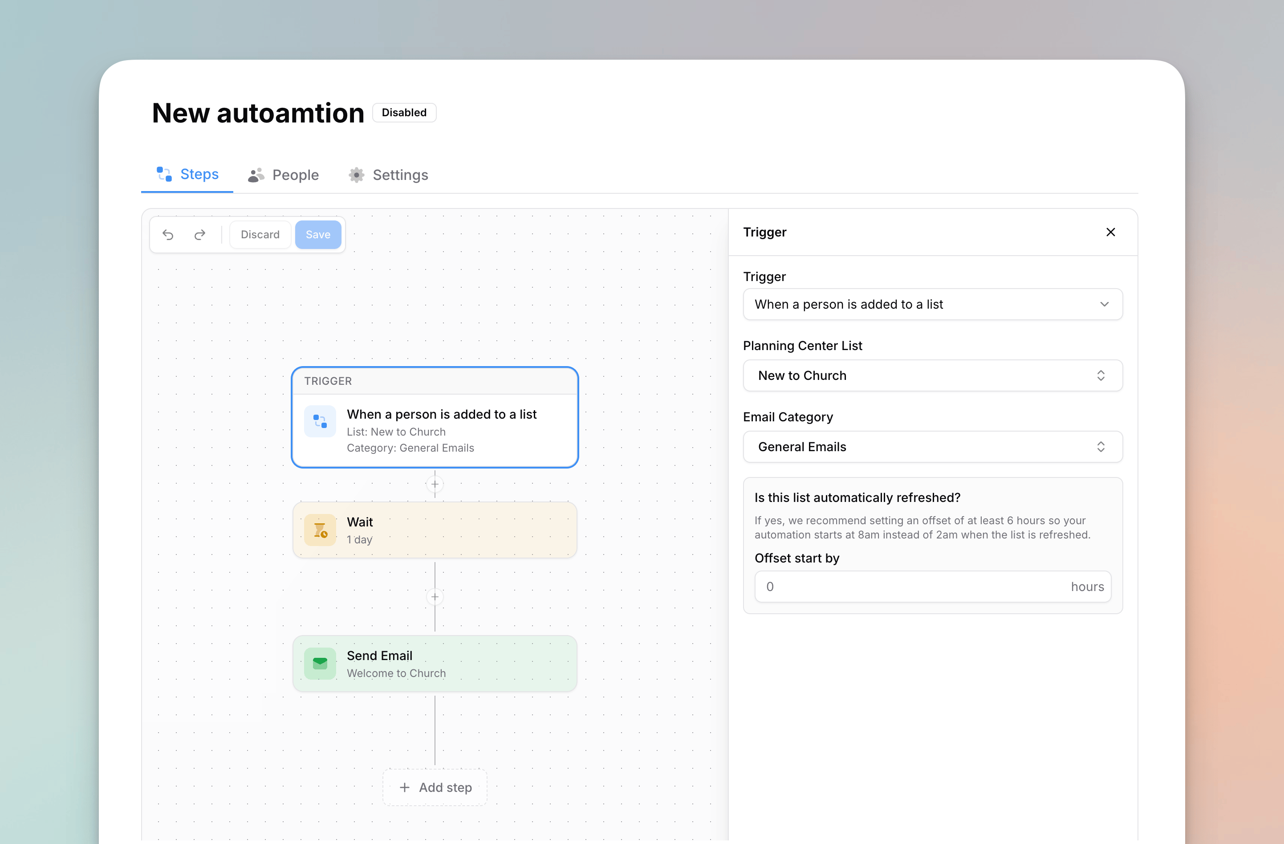Click the redo arrow icon
Viewport: 1284px width, 844px height.
tap(199, 235)
